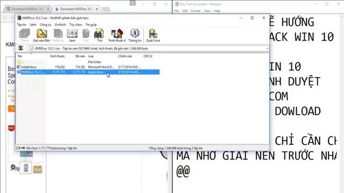Open the Notepad Help menu
The width and height of the screenshot is (344, 193).
coord(217,11)
